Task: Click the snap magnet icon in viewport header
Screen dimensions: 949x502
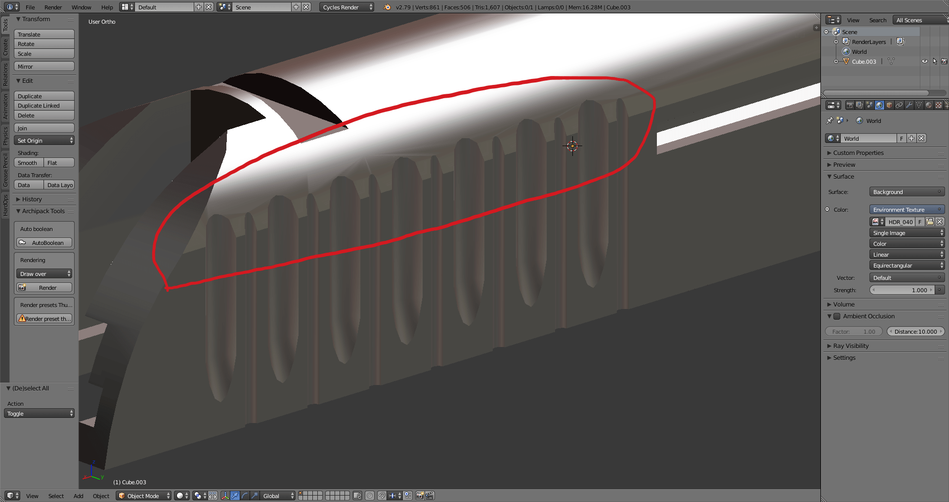Action: pyautogui.click(x=382, y=496)
